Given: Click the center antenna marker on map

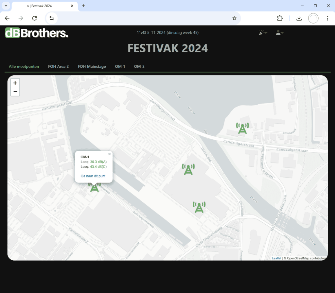Looking at the screenshot, I should click(x=188, y=169).
